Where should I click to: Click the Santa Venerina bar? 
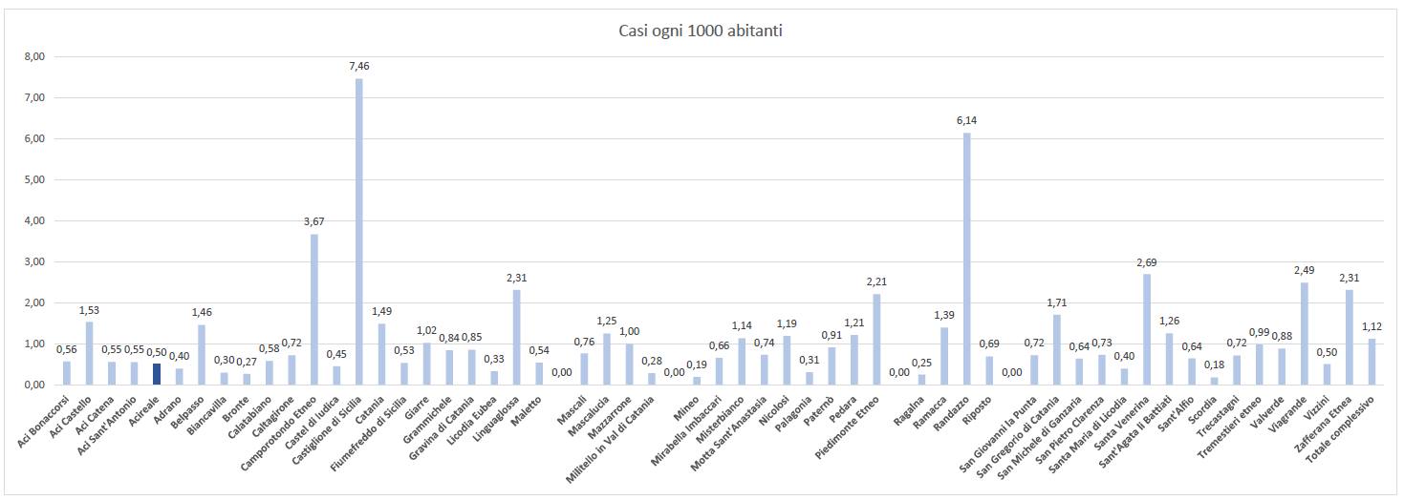[1146, 329]
